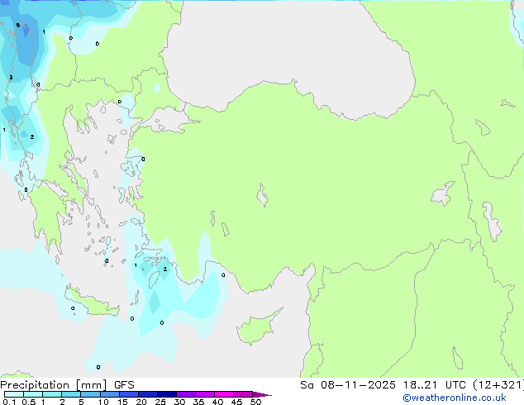Click the 40–45 mm magenta legend swatch
Image resolution: width=524 pixels, height=405 pixels.
tap(224, 394)
